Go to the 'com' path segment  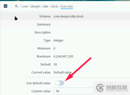pos(25,6)
